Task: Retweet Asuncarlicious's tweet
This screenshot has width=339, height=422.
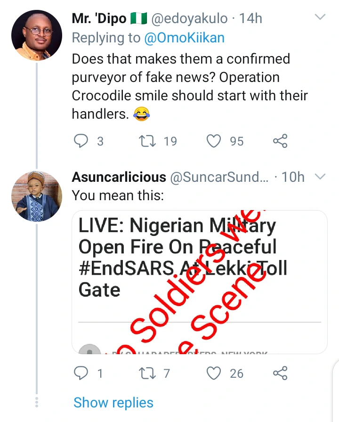Action: coord(148,373)
